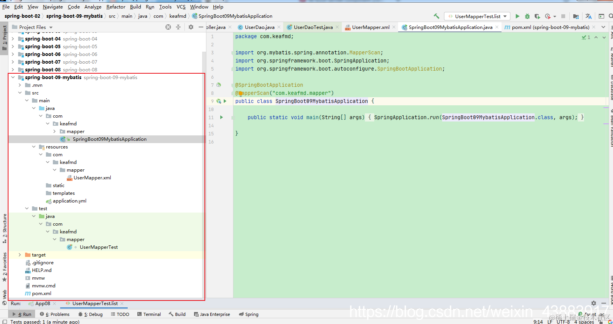Close the App08 run tab
The image size is (613, 324).
[54, 304]
